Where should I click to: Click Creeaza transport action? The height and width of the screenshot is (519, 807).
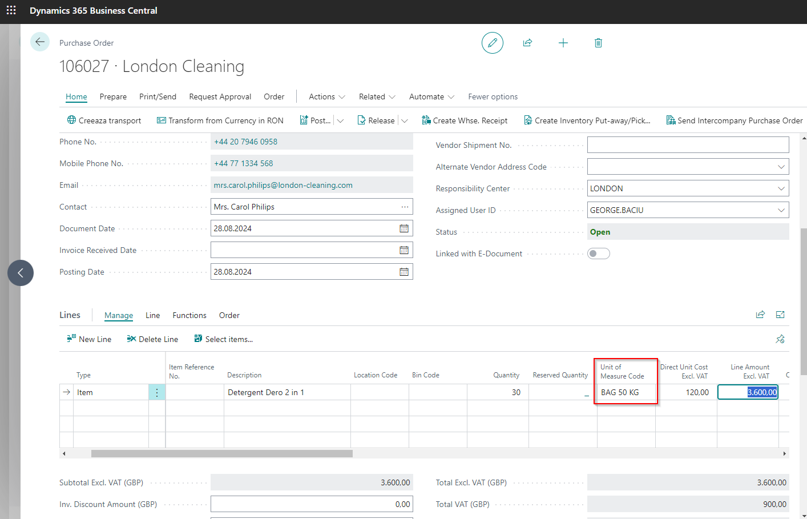click(x=104, y=120)
